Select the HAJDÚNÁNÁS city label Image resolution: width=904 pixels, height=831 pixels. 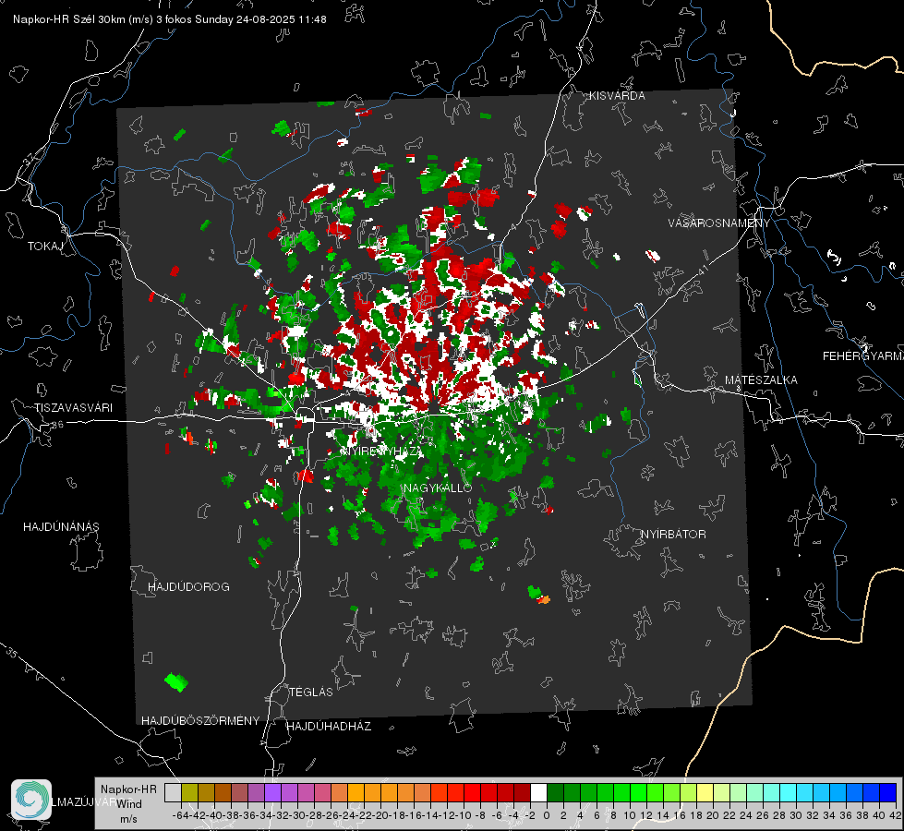pos(61,526)
